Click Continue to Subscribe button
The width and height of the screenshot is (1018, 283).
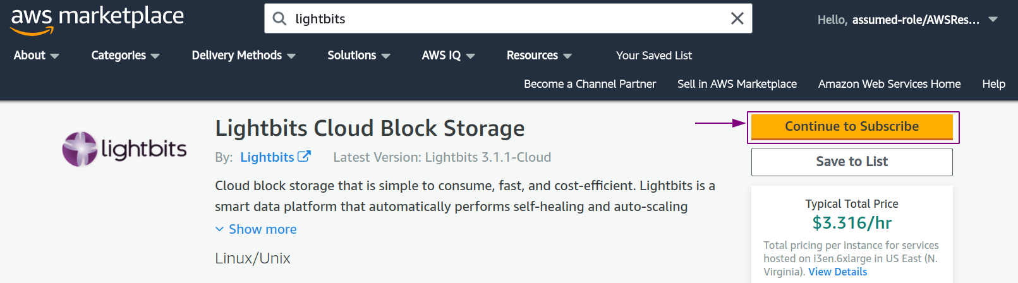pos(852,127)
